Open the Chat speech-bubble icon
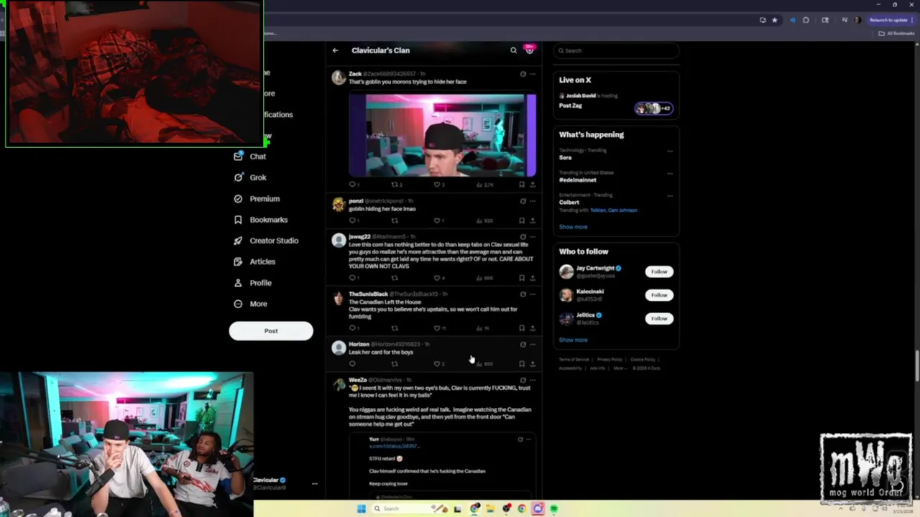 238,157
